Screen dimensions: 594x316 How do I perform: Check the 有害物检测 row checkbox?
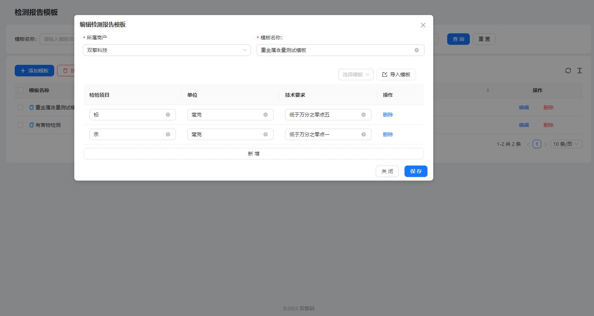20,125
